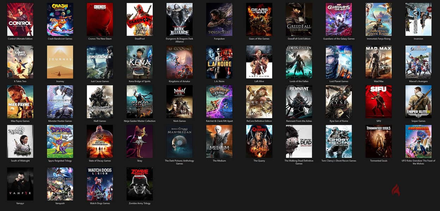Image resolution: width=440 pixels, height=211 pixels.
Task: Click the "Inversion" name label
Action: click(x=418, y=39)
